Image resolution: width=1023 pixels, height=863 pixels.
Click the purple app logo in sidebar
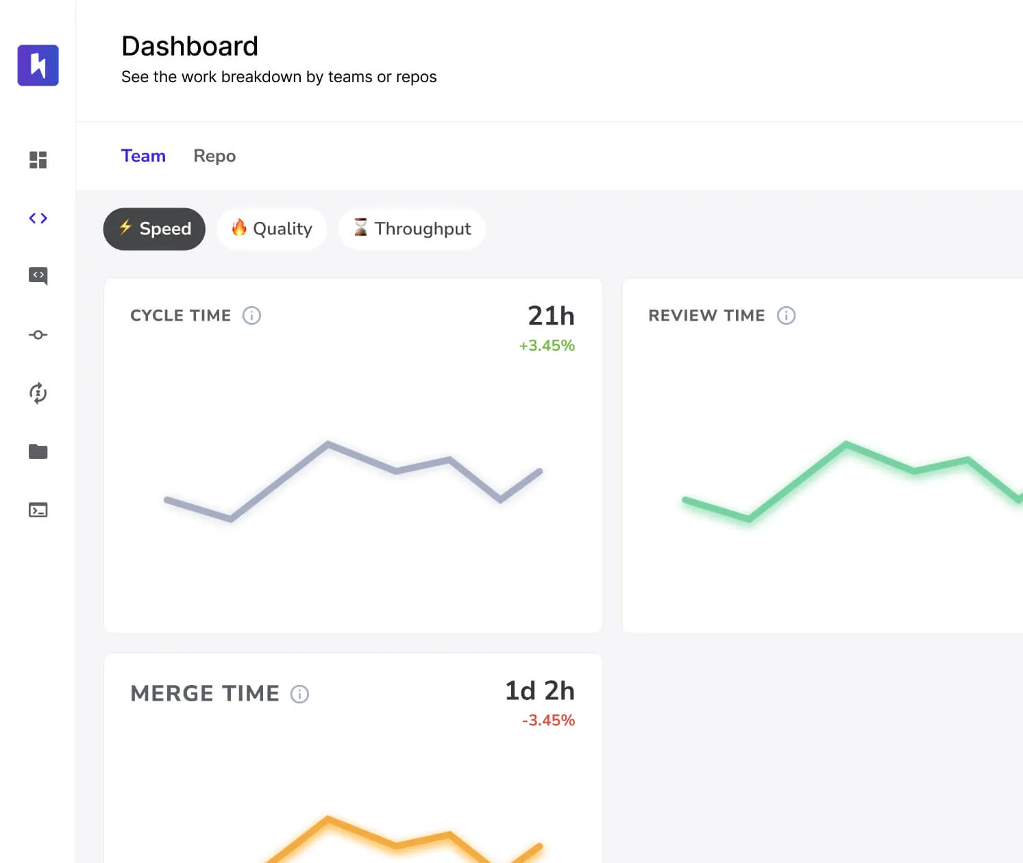(x=38, y=65)
